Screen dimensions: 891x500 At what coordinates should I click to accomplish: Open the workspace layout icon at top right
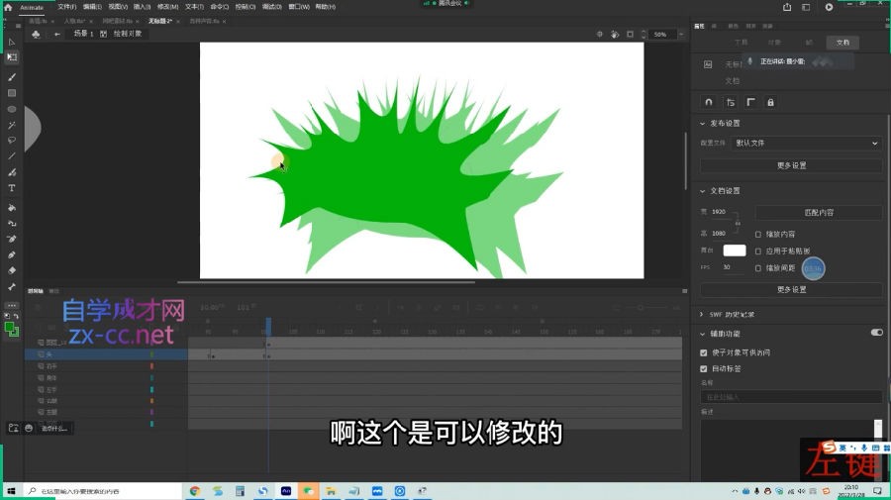coord(806,7)
